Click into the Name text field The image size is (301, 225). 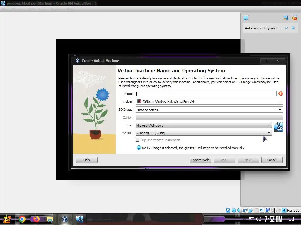(x=206, y=93)
